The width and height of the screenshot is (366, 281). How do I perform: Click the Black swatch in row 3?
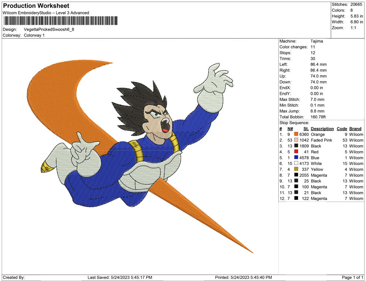(296, 146)
